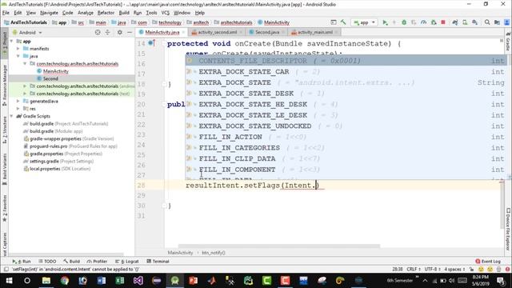Change UTF-8 file encoding in status bar
Viewport: 512px width, 288px height.
(433, 269)
